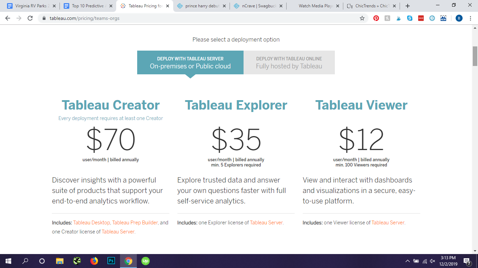Click the $12 Viewer price
Viewport: 478px width, 268px height.
coord(361,140)
